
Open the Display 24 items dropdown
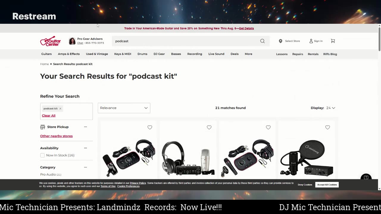tap(330, 108)
